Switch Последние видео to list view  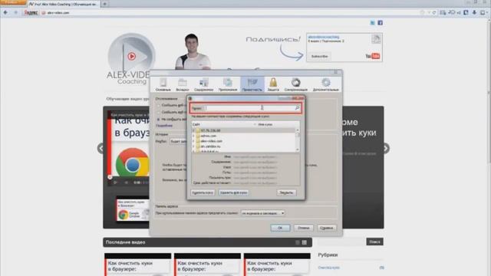297,242
